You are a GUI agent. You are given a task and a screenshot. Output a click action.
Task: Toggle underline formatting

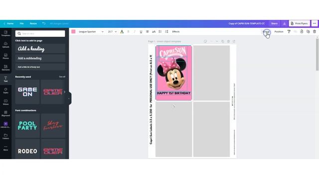point(141,32)
